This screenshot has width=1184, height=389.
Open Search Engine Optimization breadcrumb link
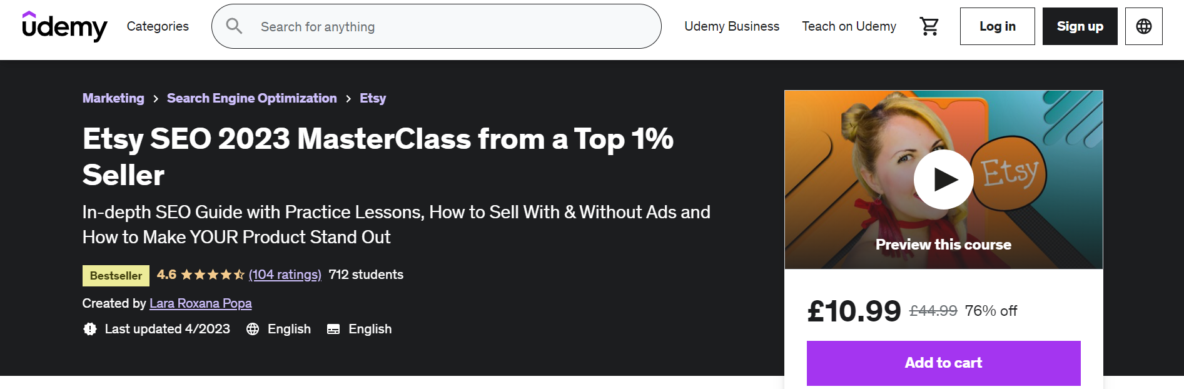[251, 98]
